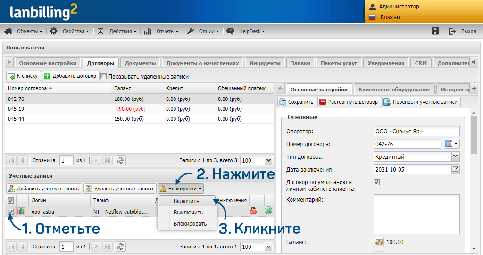This screenshot has width=483, height=255.
Task: Toggle Показывать удаленные записи checkbox
Action: coord(104,76)
